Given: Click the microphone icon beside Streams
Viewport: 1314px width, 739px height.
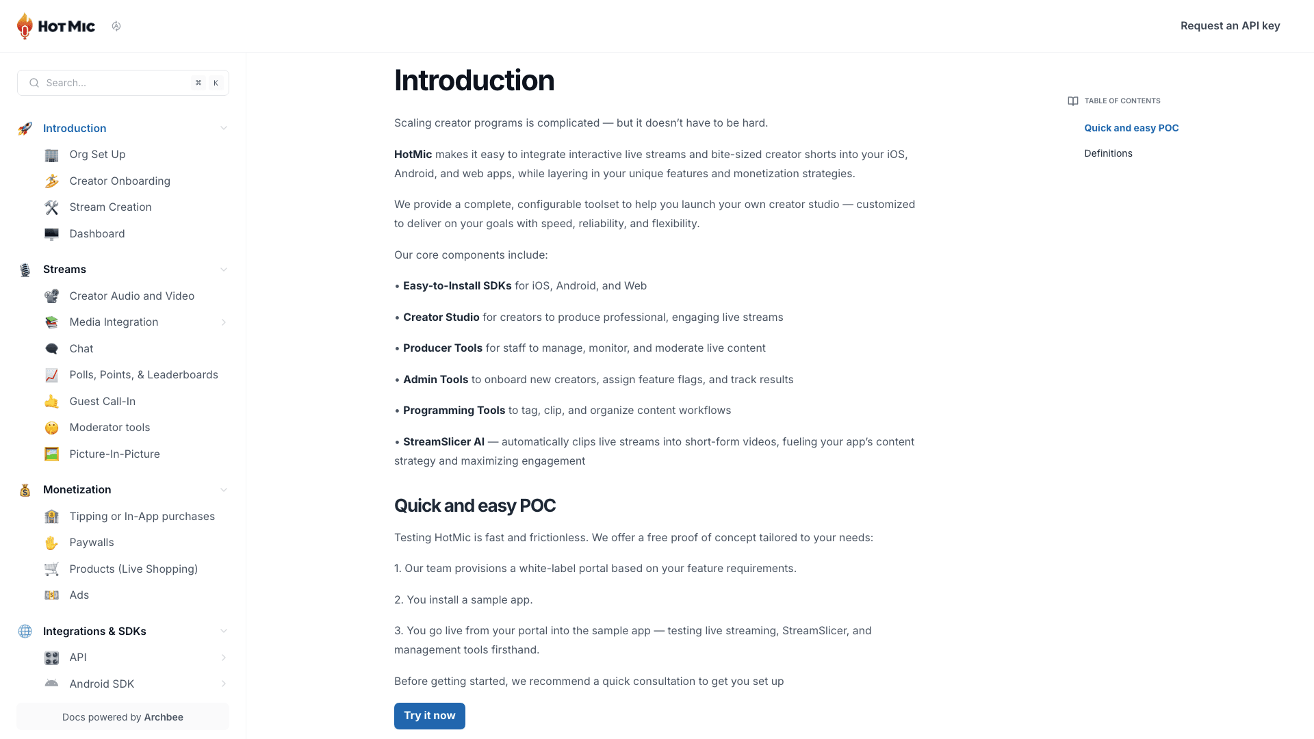Looking at the screenshot, I should [x=25, y=269].
